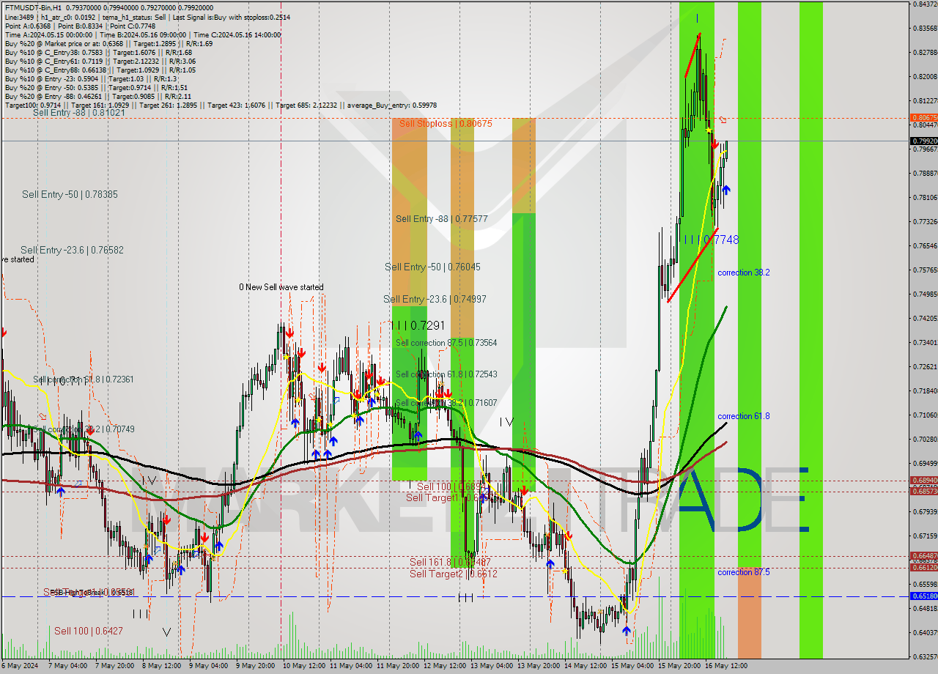Image resolution: width=938 pixels, height=674 pixels.
Task: Select the blue buy arrow beside the latest candles
Action: pyautogui.click(x=726, y=189)
